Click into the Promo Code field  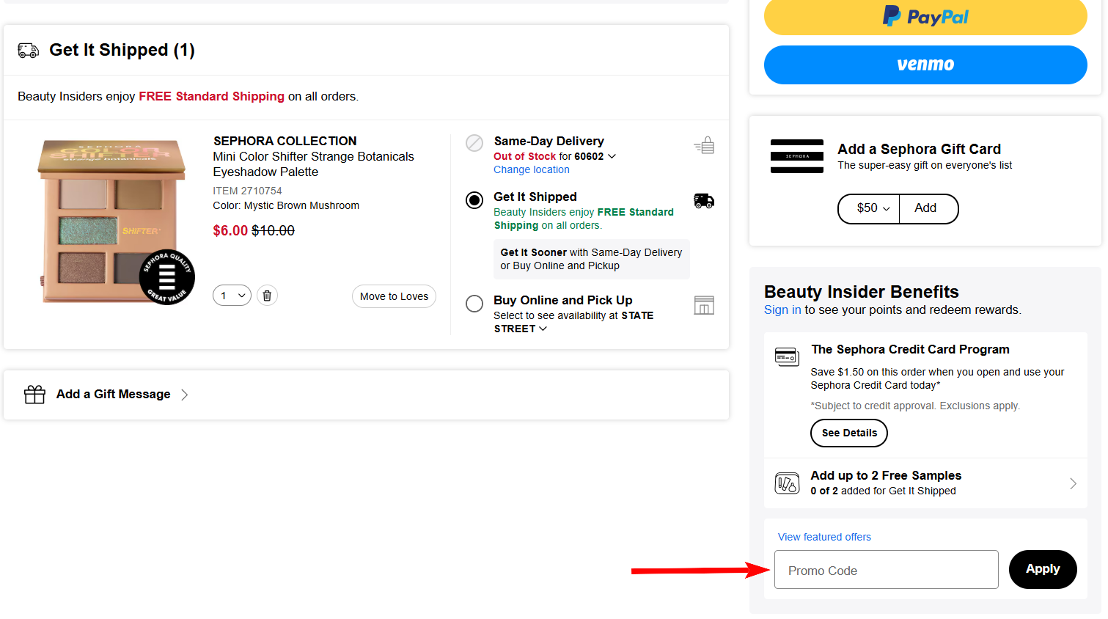886,570
